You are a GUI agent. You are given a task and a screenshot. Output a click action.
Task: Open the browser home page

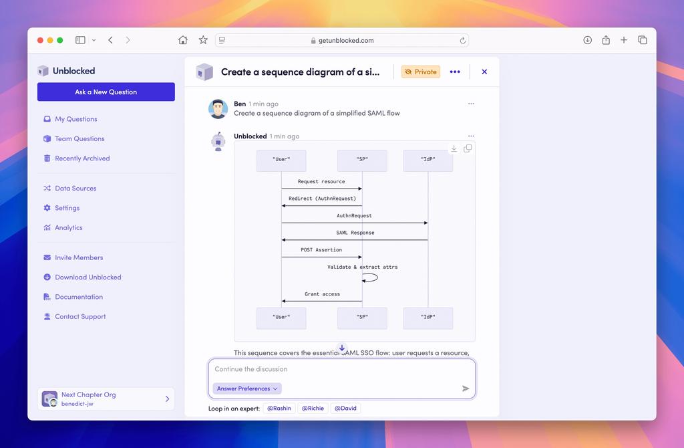point(183,40)
